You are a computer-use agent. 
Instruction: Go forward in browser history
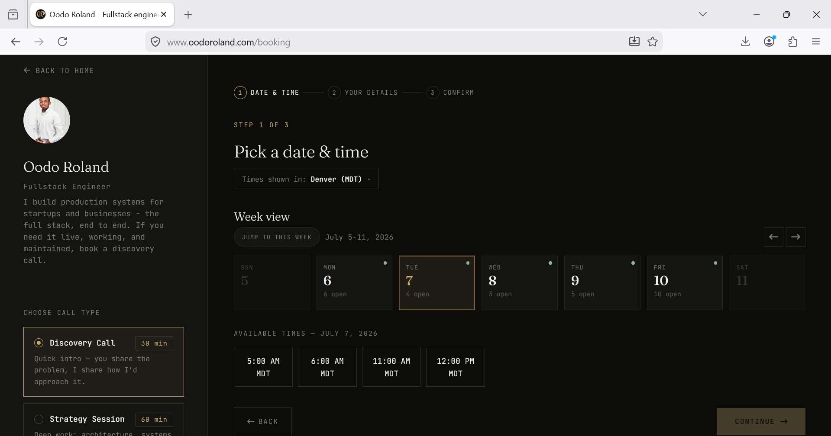click(39, 42)
